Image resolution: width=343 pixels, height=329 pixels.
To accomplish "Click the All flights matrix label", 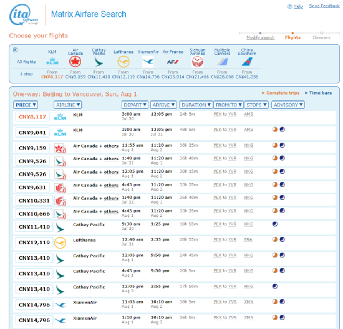I will (26, 62).
